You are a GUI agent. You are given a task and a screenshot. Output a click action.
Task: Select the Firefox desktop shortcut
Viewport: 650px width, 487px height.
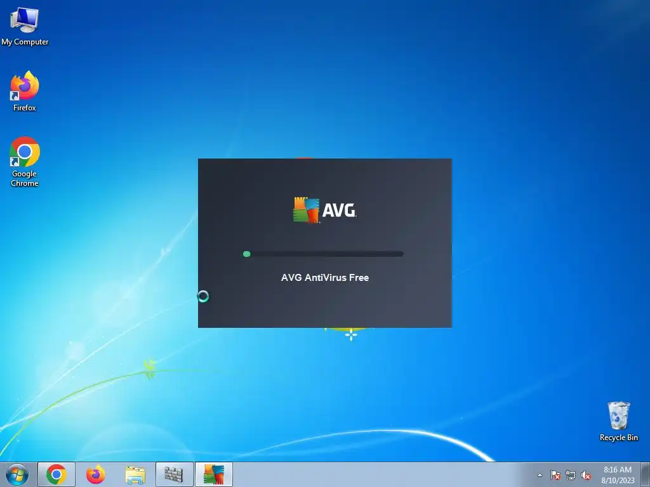pyautogui.click(x=25, y=91)
